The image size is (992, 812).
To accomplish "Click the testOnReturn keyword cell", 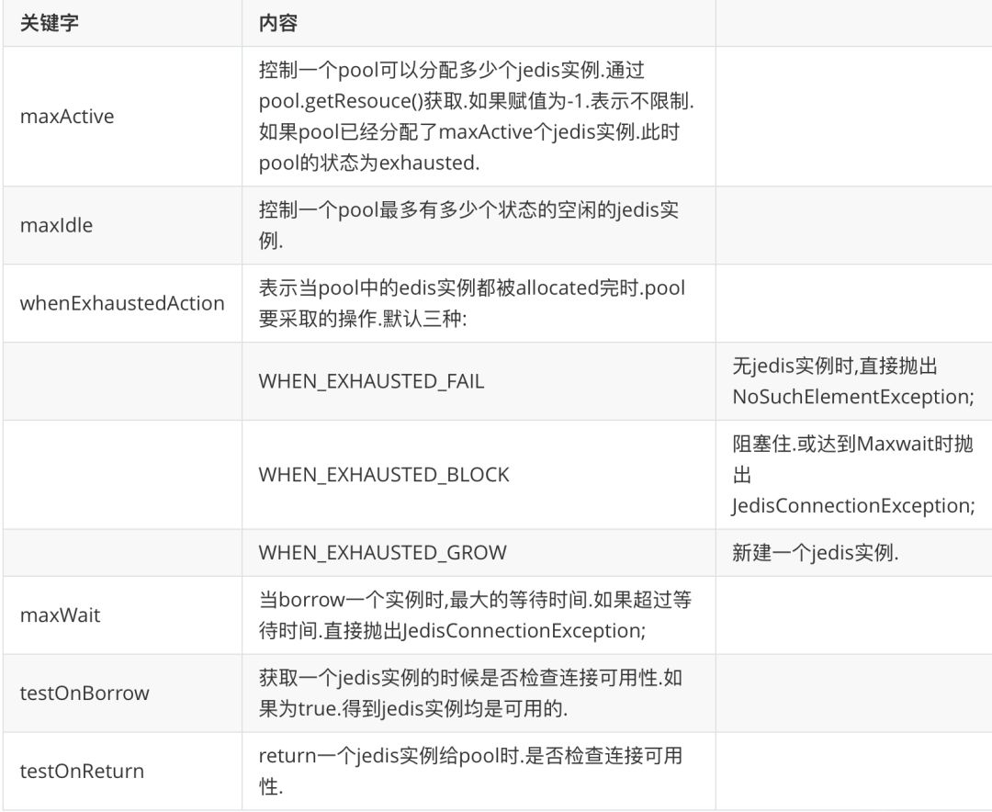I will [x=122, y=771].
